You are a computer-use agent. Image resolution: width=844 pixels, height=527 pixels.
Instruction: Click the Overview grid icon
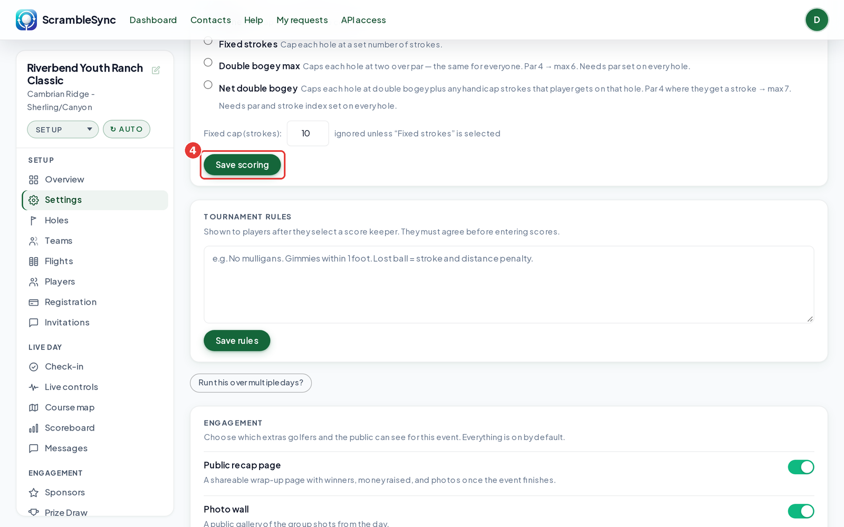pos(34,180)
